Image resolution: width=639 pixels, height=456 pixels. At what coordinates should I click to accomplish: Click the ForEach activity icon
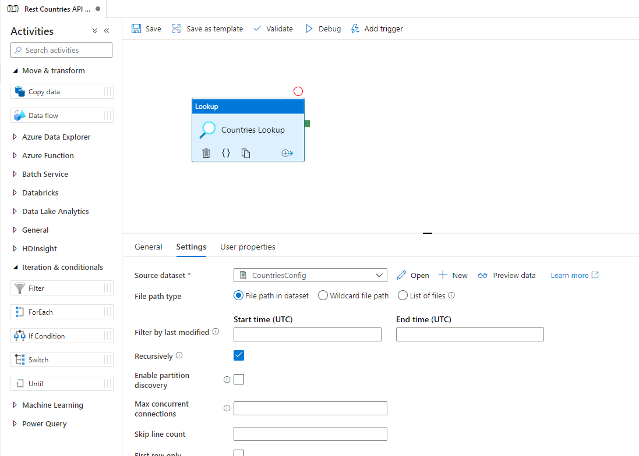(x=20, y=312)
